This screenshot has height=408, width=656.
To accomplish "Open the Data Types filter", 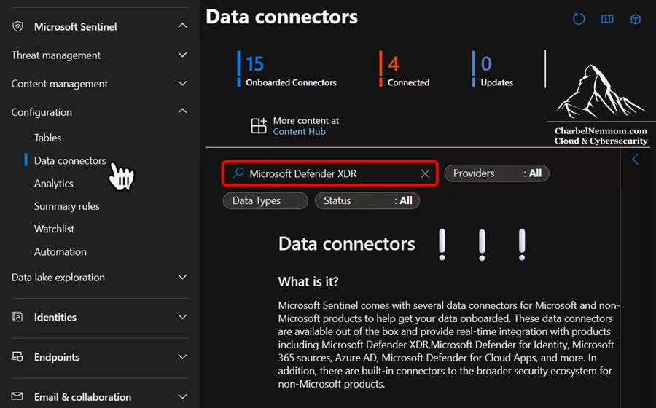I will click(265, 200).
